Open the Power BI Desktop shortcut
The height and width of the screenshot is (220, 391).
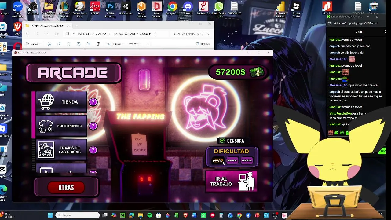coord(280,9)
